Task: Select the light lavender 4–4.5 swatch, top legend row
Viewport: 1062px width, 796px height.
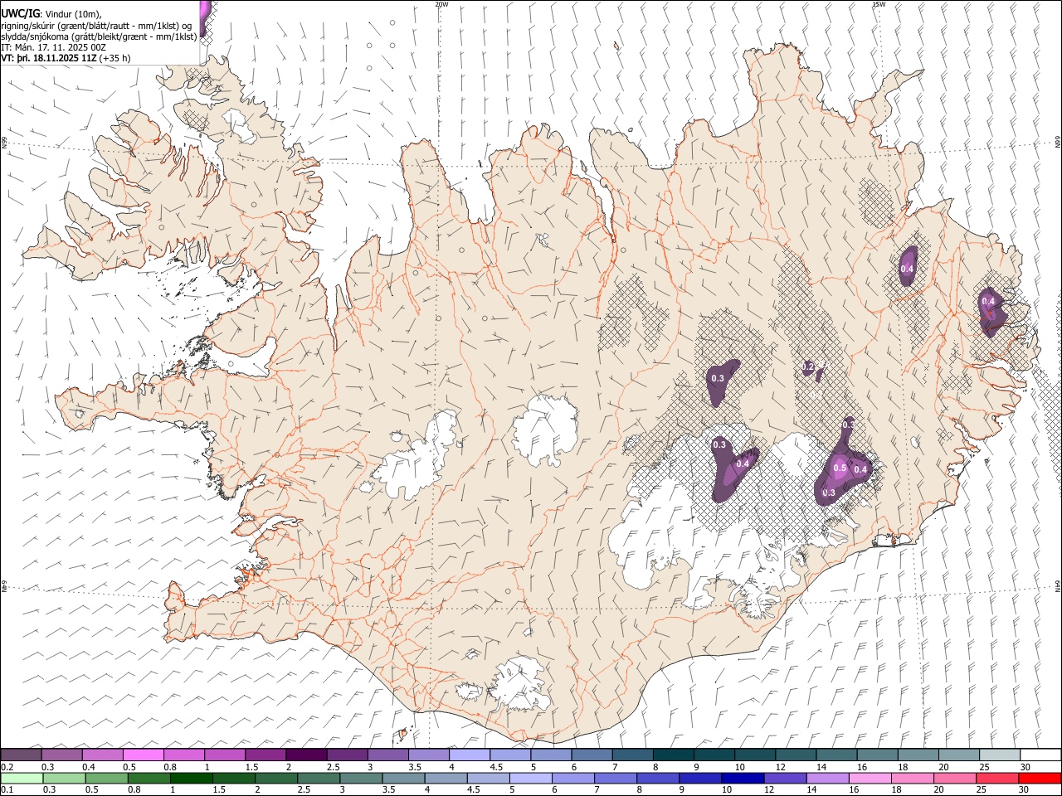Action: pos(469,755)
